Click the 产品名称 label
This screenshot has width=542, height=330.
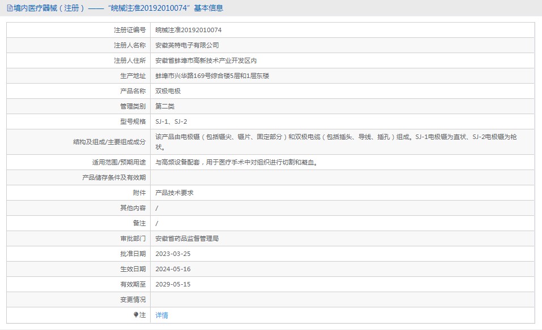[x=133, y=91]
